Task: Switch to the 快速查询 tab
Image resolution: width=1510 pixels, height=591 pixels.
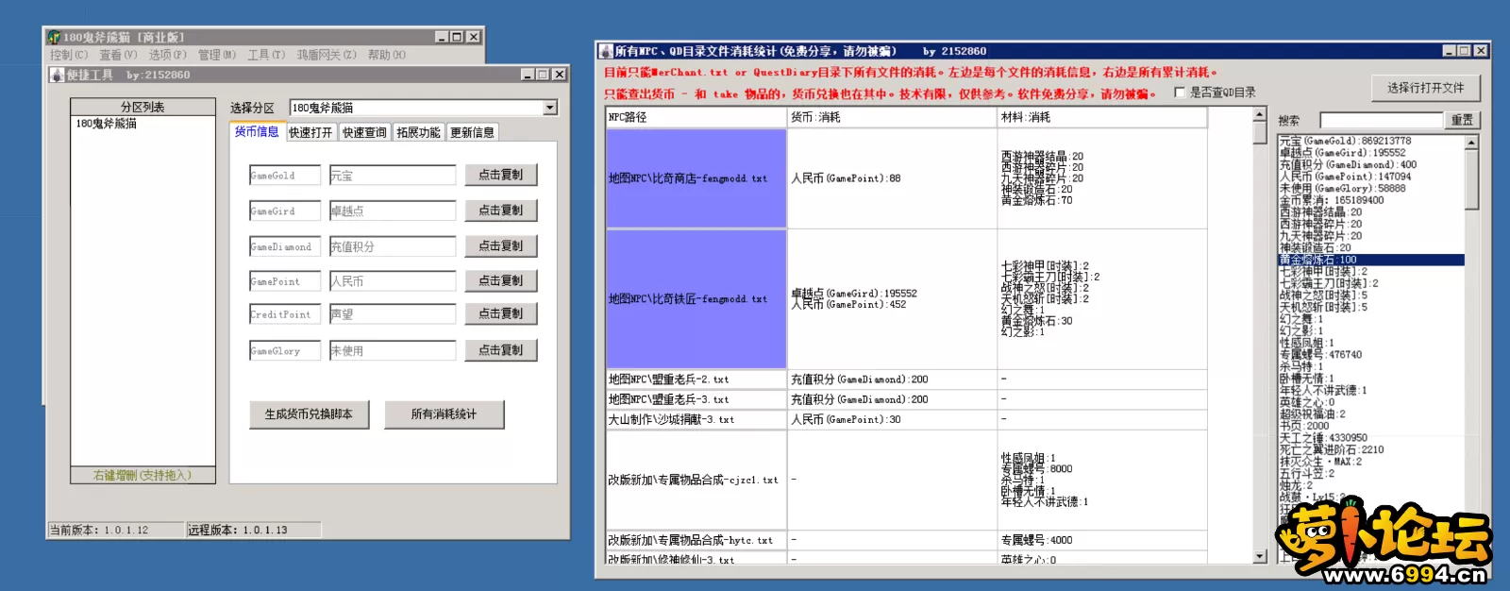Action: (364, 132)
